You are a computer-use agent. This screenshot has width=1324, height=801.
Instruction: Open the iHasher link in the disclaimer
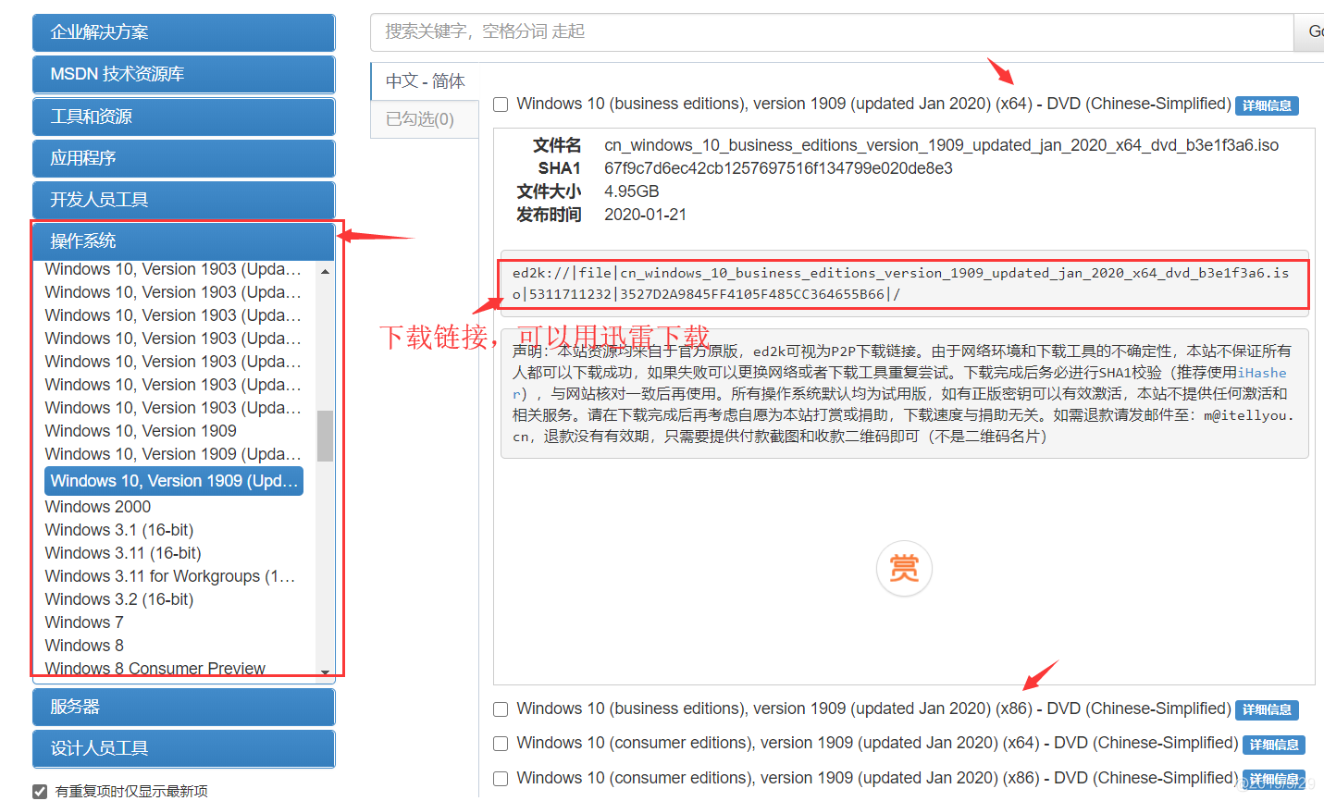[x=1262, y=373]
